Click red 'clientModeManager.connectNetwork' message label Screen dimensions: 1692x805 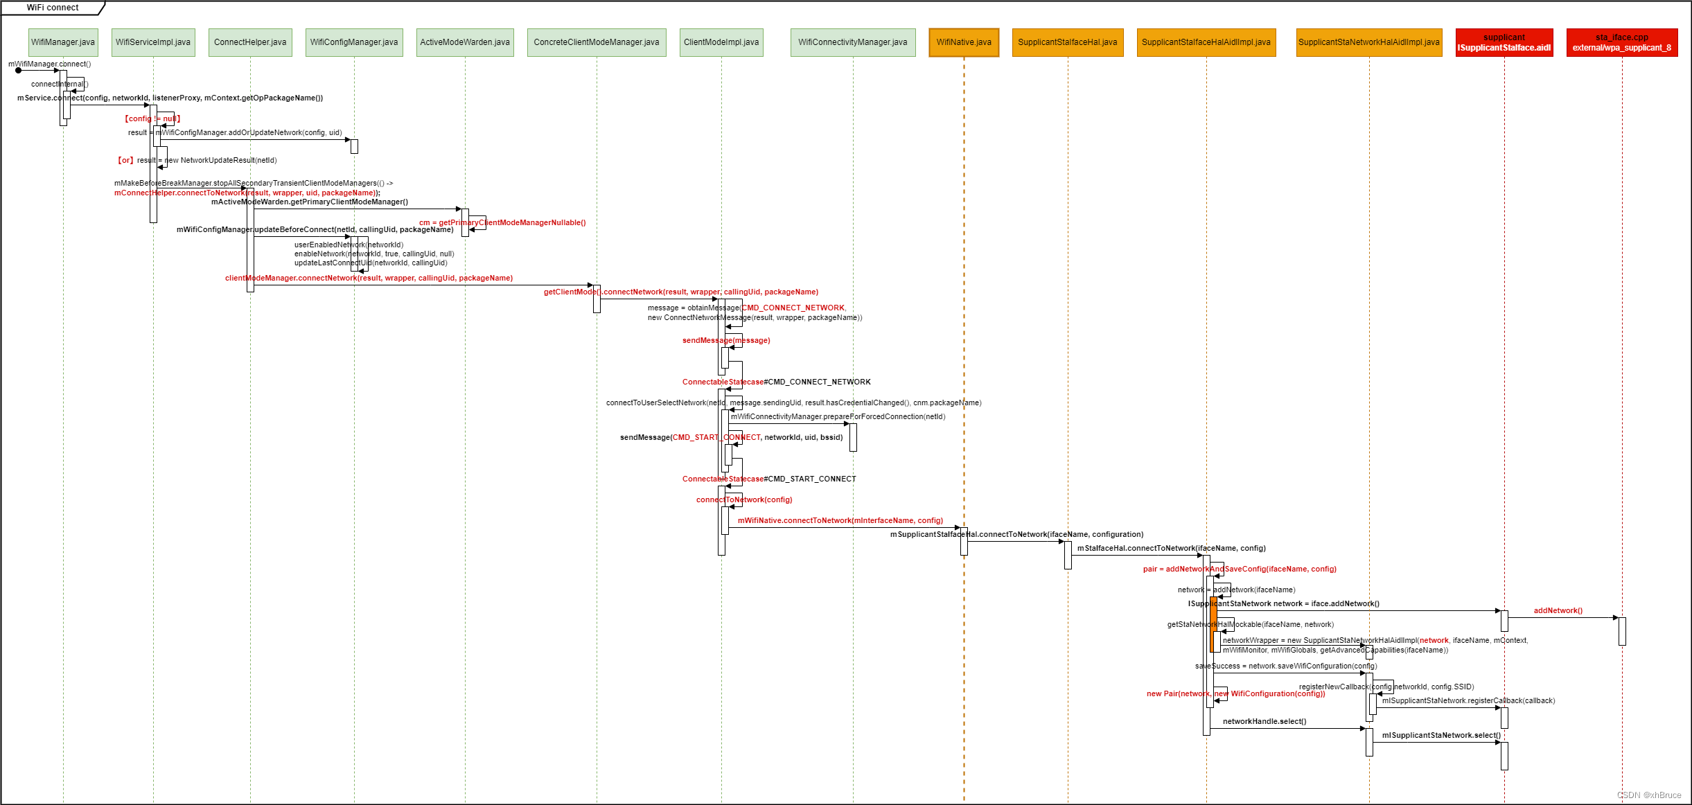[369, 278]
